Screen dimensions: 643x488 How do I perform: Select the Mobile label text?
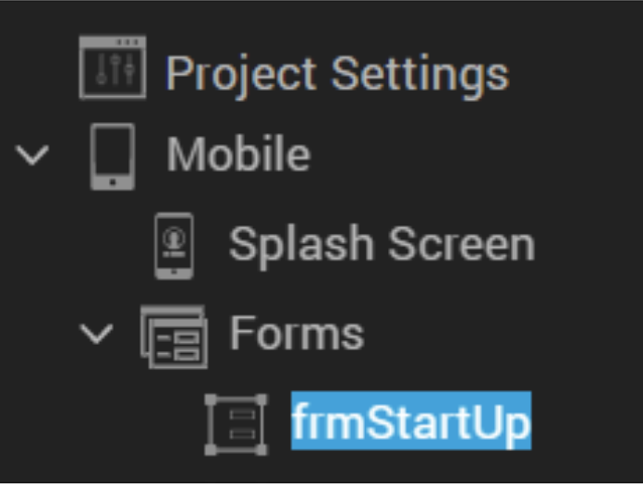click(238, 155)
